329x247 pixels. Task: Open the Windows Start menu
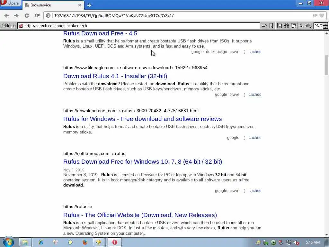[x=8, y=242]
